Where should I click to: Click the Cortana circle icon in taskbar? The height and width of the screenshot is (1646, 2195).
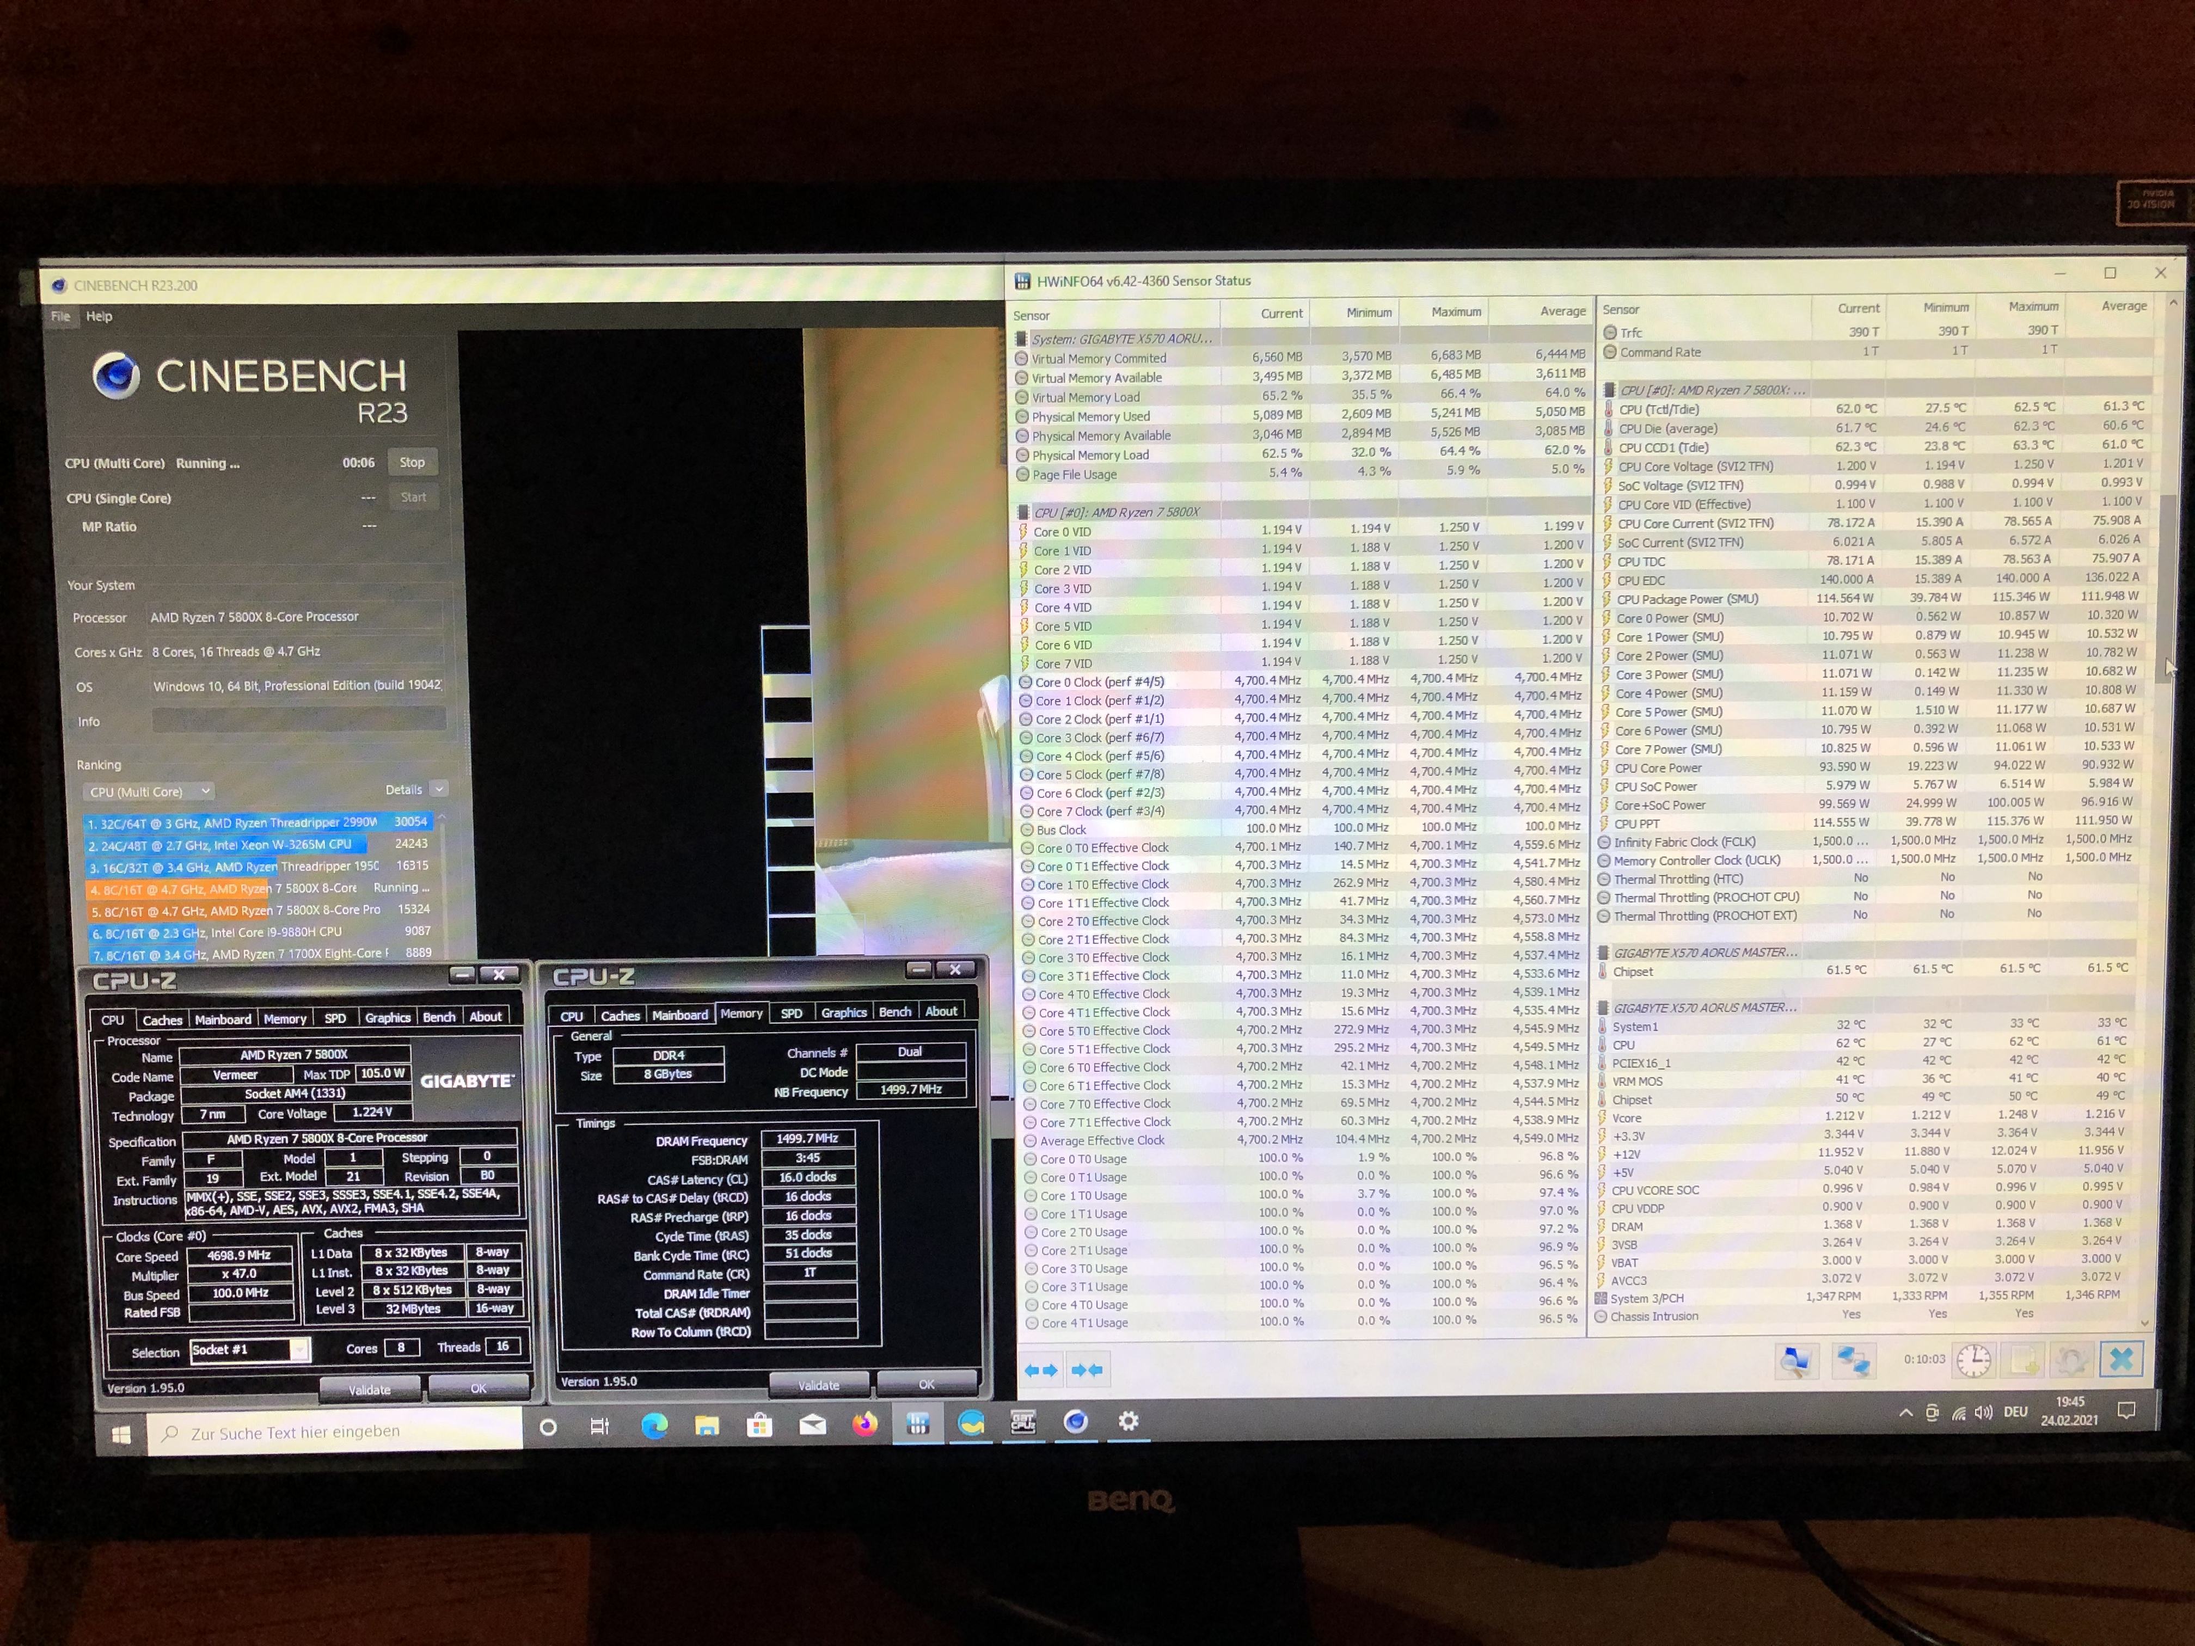pos(548,1428)
